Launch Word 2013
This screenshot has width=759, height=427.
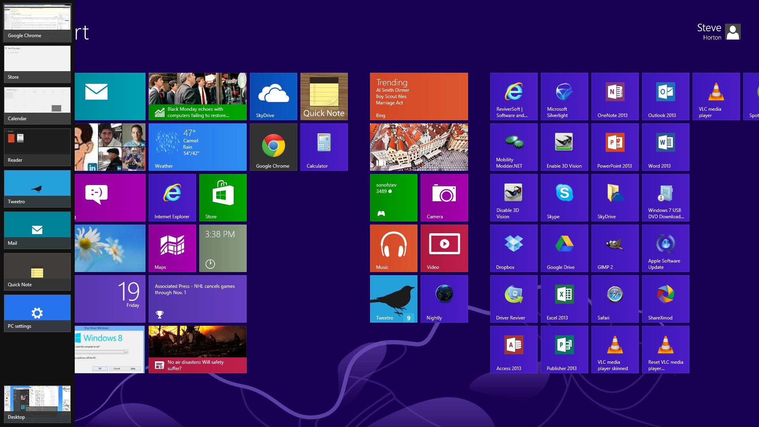click(x=666, y=147)
